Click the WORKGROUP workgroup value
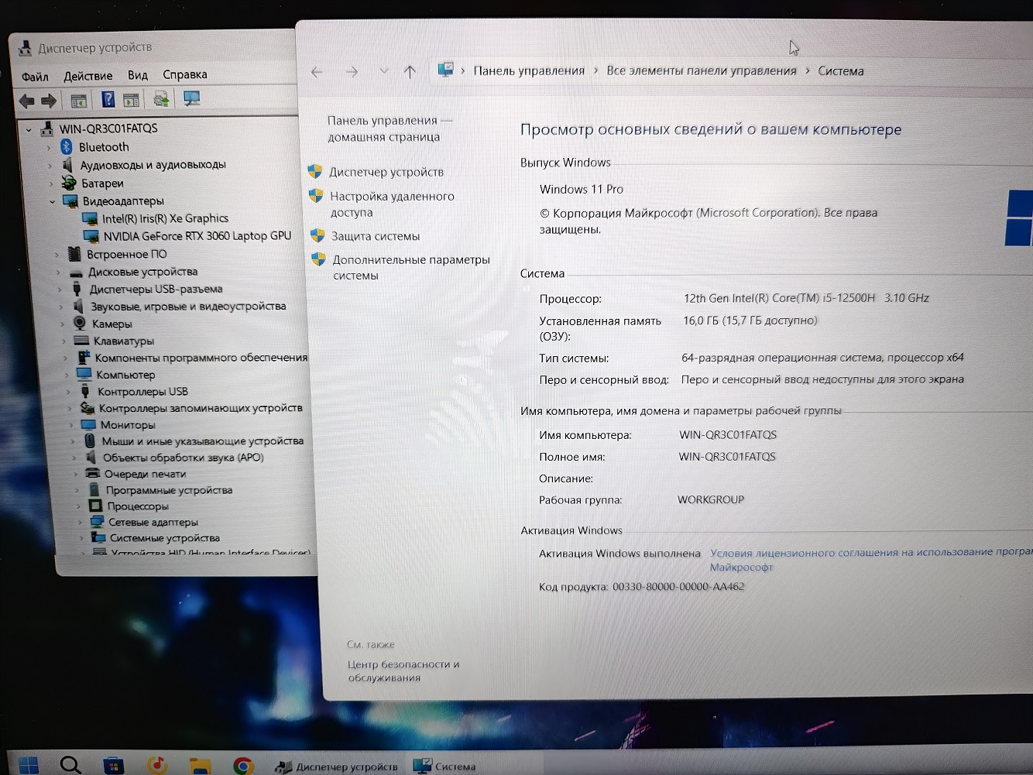 [711, 499]
